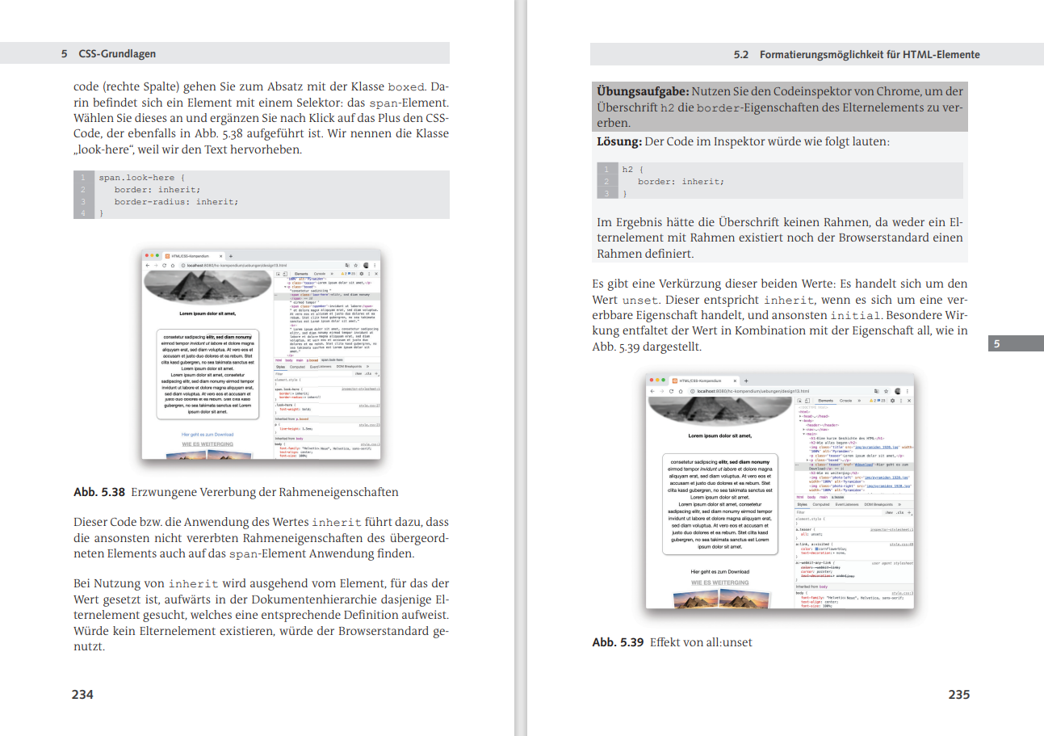1044x736 pixels.
Task: Click the reload icon in Abb. 5.39 browser
Action: coord(671,391)
